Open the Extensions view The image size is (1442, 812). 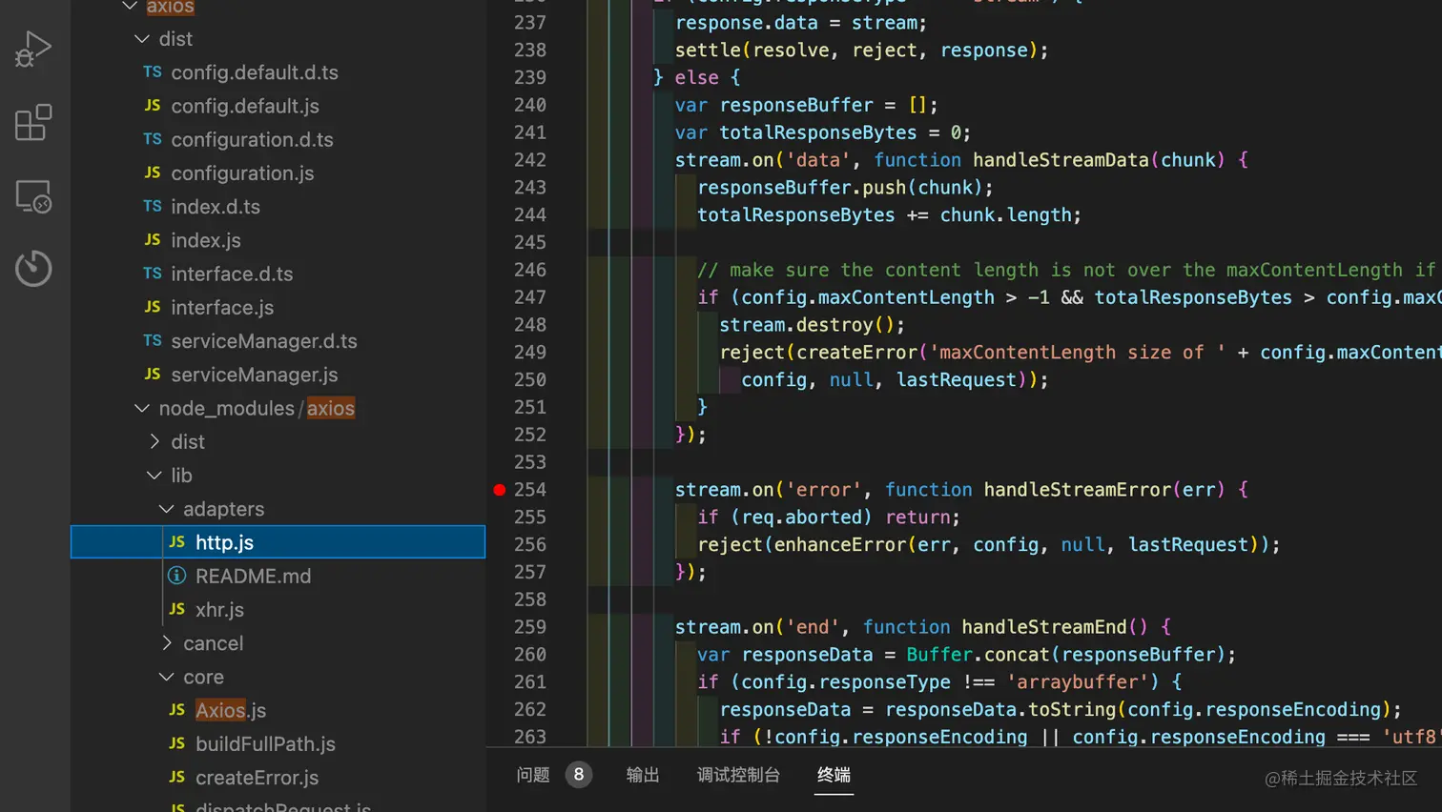(x=33, y=123)
